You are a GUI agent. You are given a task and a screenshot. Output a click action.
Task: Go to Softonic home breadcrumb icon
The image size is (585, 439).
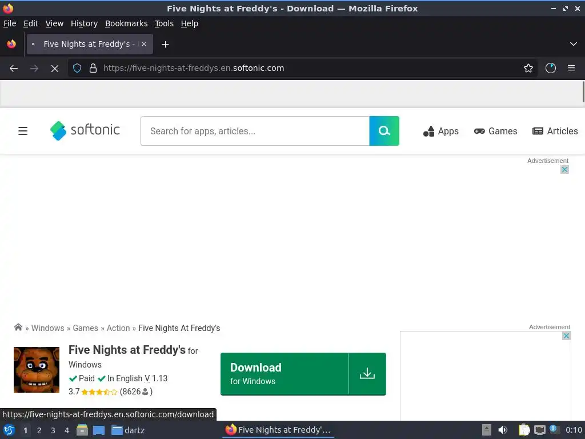[18, 328]
